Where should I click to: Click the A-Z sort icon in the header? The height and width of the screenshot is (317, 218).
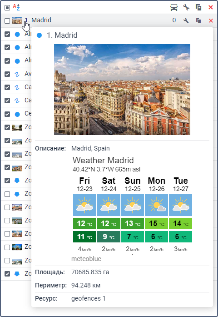click(16, 7)
